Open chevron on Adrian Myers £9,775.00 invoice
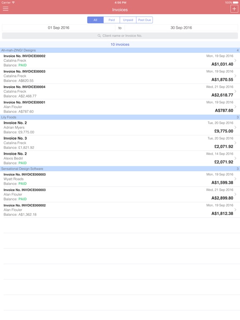Image resolution: width=240 pixels, height=320 pixels. [x=235, y=127]
